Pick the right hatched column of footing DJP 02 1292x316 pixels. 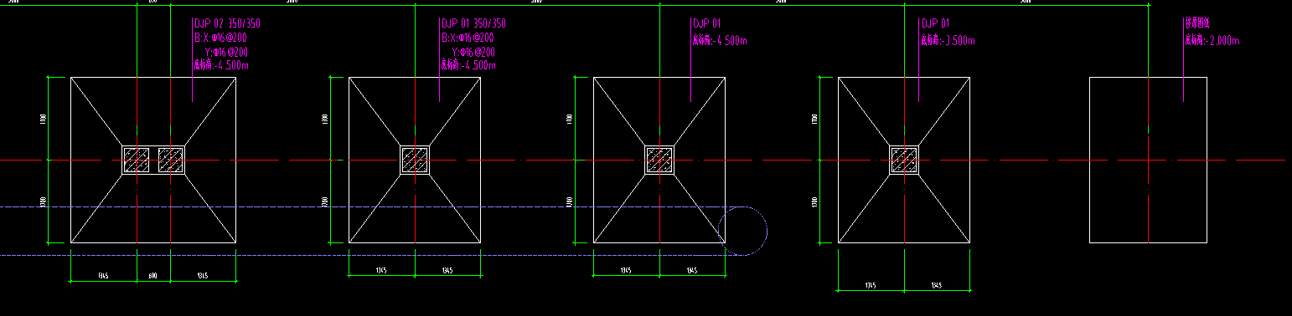coord(171,160)
